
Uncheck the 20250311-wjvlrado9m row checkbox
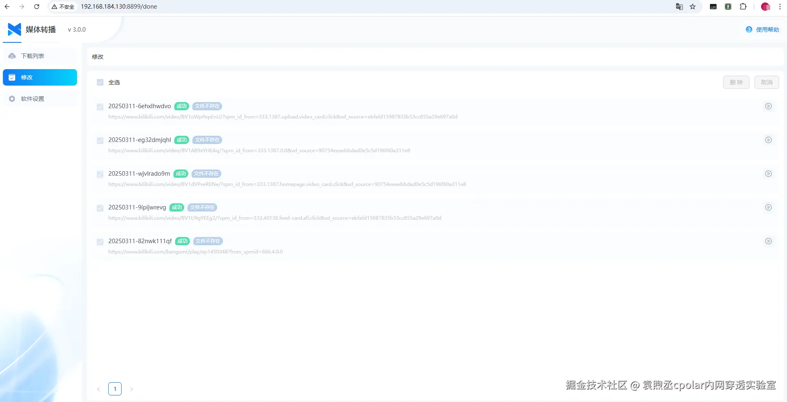tap(100, 174)
